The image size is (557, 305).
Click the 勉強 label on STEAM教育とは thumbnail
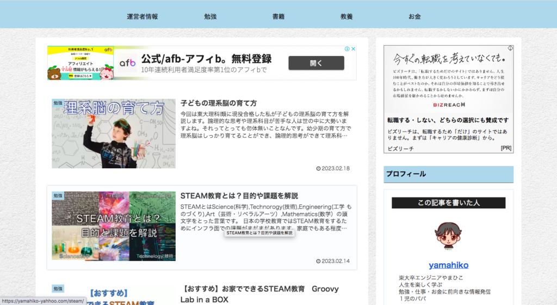(58, 195)
